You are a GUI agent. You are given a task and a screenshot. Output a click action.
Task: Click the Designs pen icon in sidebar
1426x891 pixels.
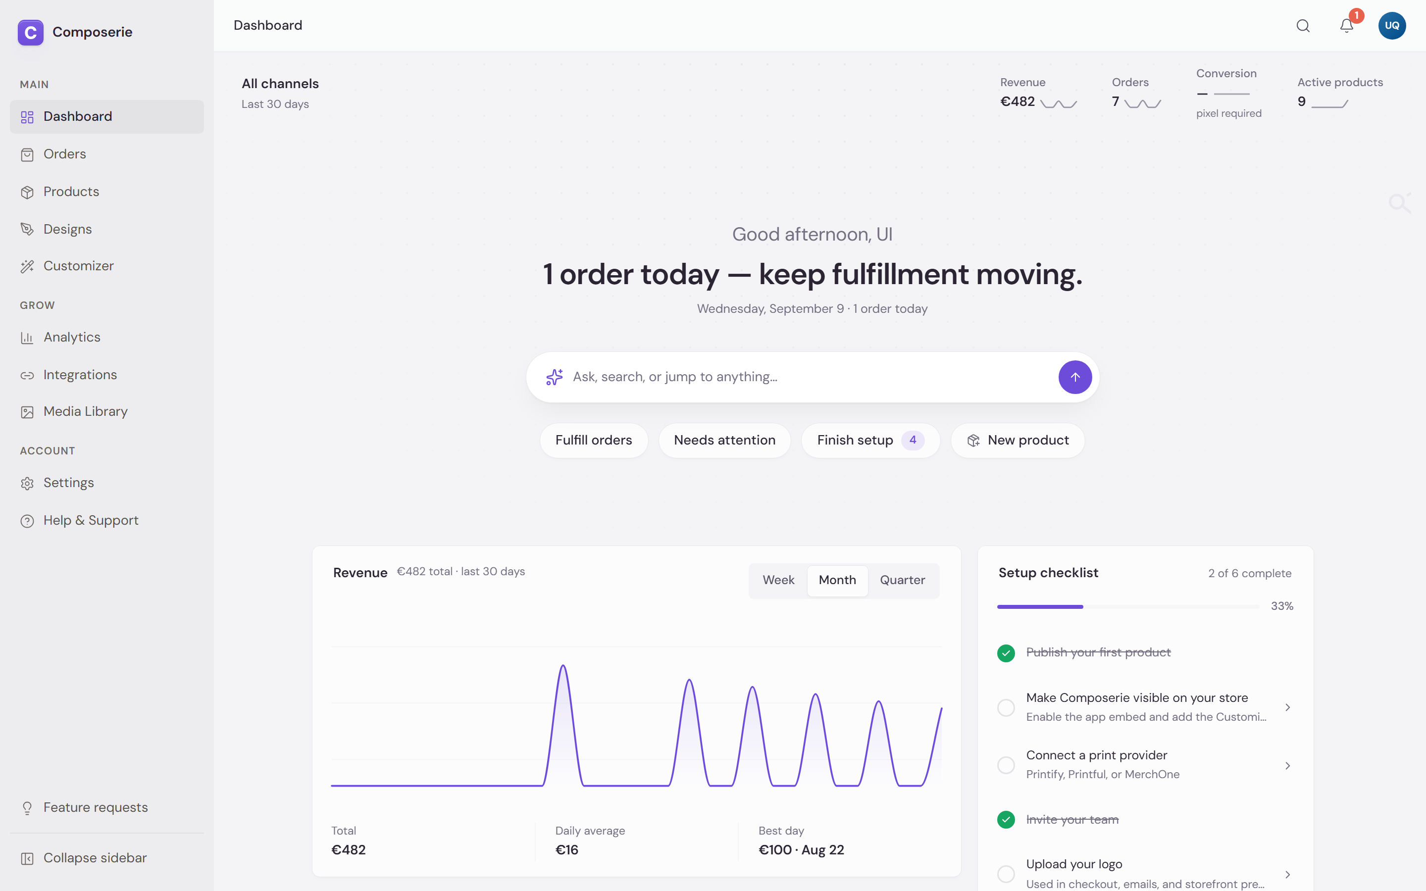(x=27, y=229)
